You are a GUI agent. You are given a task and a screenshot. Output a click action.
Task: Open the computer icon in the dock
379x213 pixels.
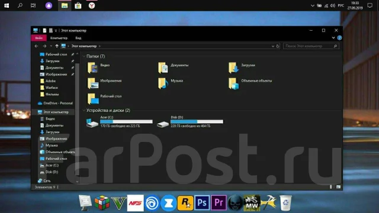pos(85,203)
